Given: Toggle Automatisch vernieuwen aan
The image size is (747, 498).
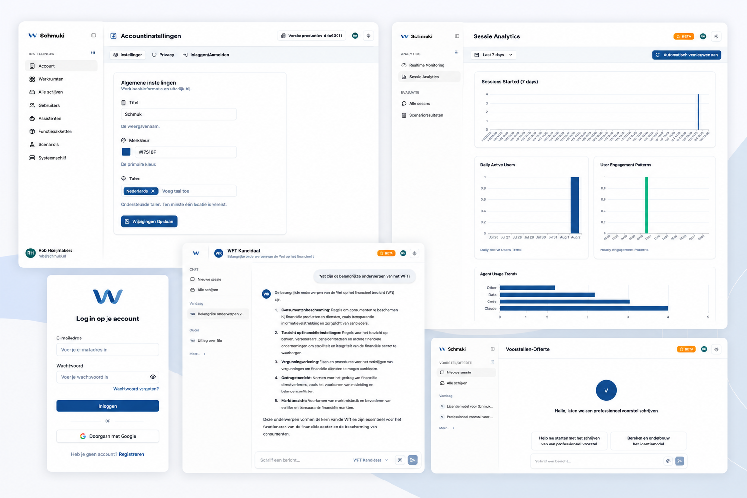Looking at the screenshot, I should (x=687, y=55).
